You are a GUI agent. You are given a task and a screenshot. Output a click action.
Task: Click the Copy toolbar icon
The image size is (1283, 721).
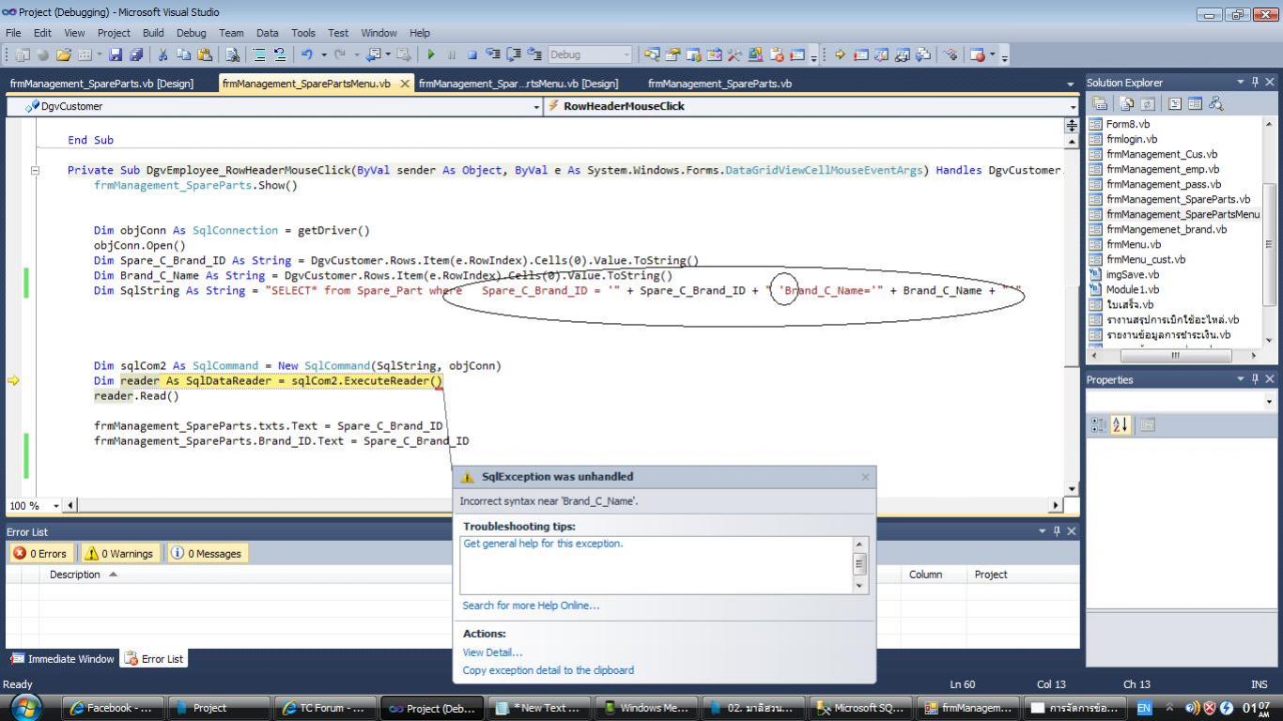point(184,55)
